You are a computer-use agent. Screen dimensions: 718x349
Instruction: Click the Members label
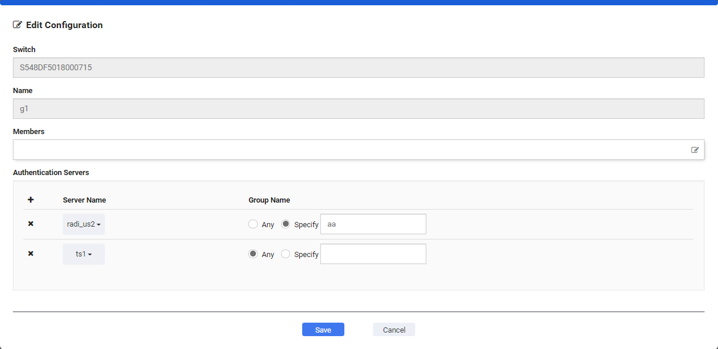29,132
